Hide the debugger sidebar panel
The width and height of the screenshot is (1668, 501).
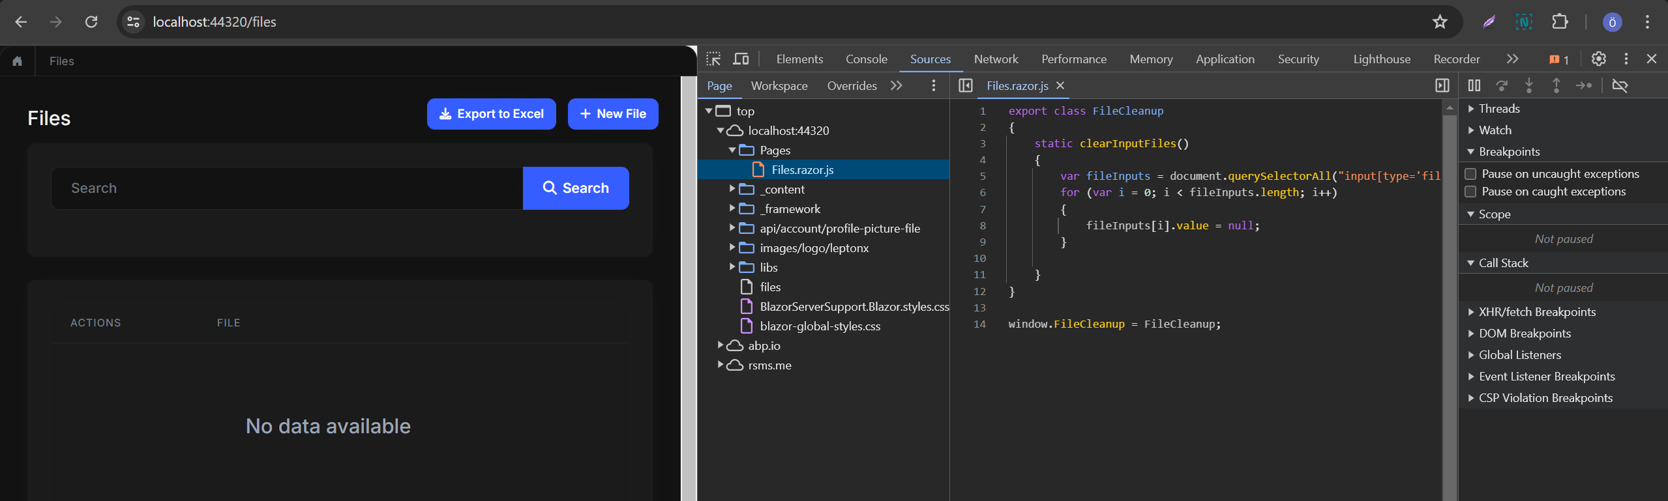coord(1442,85)
